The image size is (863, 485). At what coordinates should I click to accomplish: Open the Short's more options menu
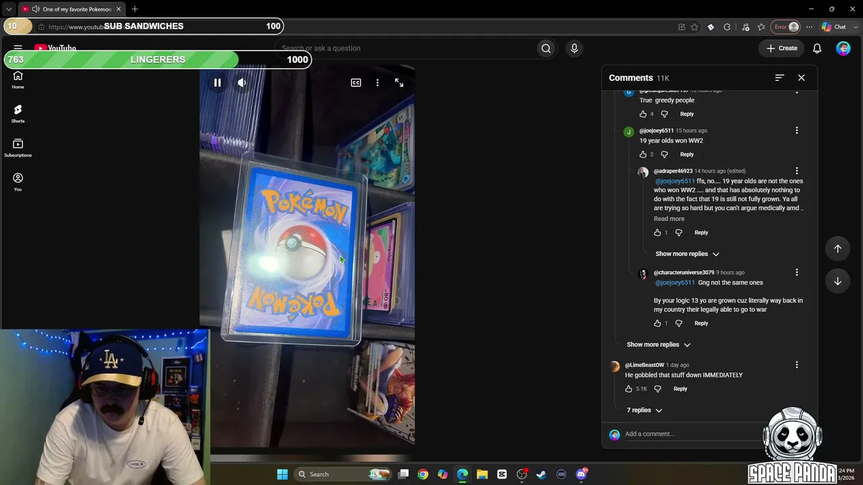378,83
